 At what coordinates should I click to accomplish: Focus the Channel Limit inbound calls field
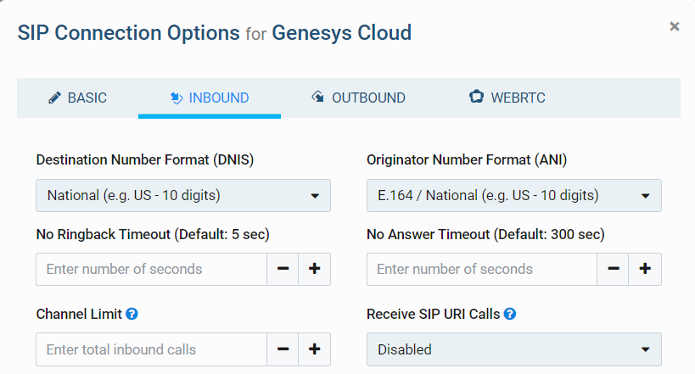point(152,349)
